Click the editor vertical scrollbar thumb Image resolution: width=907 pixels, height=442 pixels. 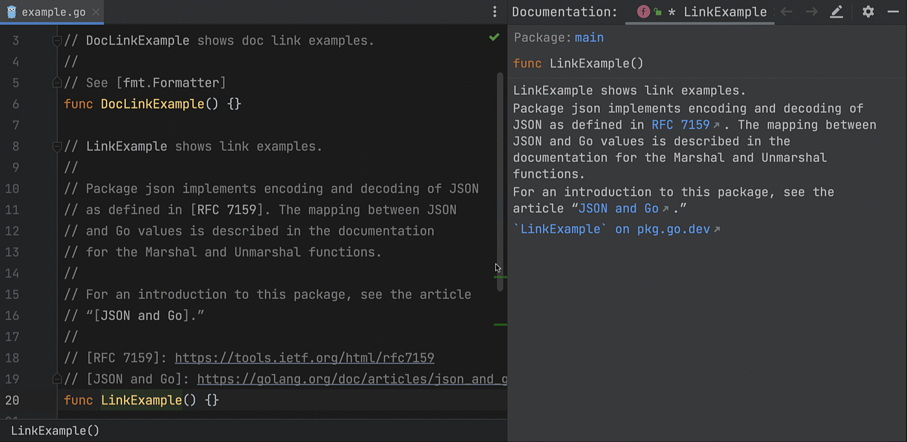click(500, 181)
